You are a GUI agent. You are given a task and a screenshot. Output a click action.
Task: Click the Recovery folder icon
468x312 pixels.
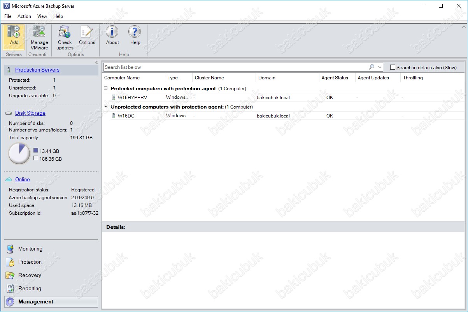pyautogui.click(x=10, y=275)
